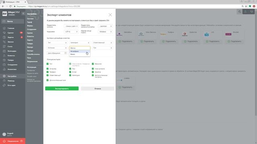Select Не выбрано in the open dropdown list
The image size is (257, 144).
click(x=80, y=52)
